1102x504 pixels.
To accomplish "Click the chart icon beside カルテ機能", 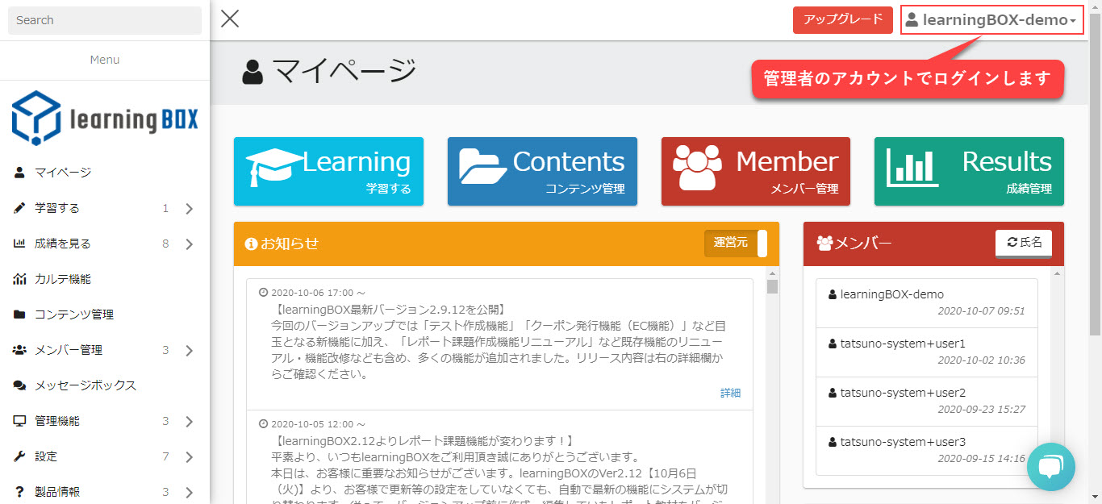I will 19,279.
